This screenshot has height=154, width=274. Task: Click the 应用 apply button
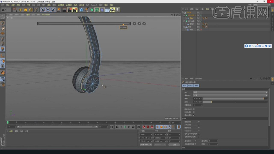coord(174,145)
